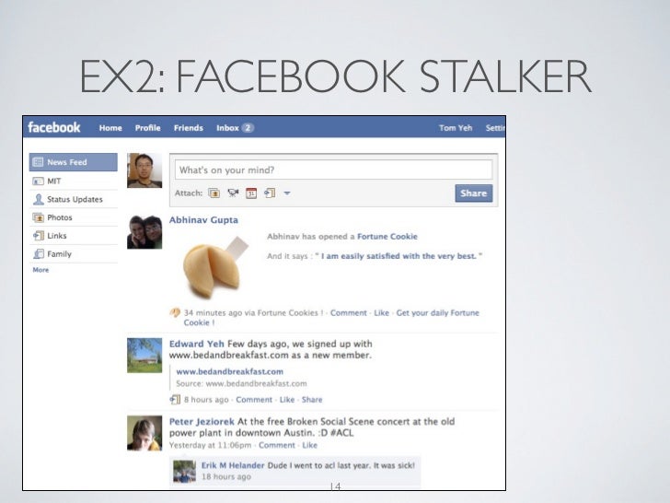Click the attach photo icon
Screen dimensions: 670x503
coord(214,193)
